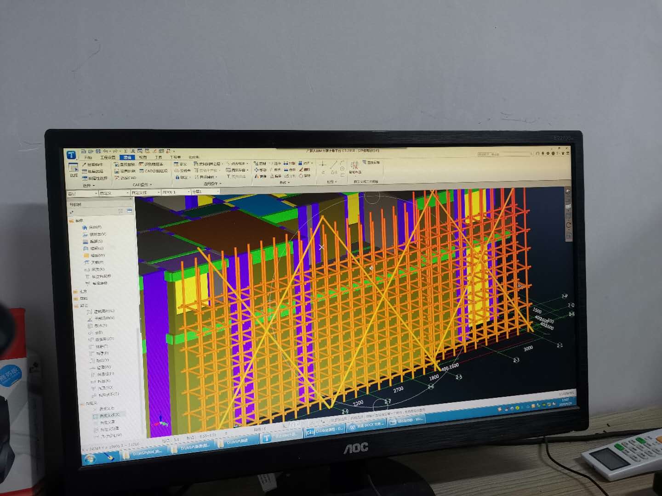Select 墙面(W) in navigation tree
Image resolution: width=662 pixels, height=496 pixels.
(x=94, y=255)
